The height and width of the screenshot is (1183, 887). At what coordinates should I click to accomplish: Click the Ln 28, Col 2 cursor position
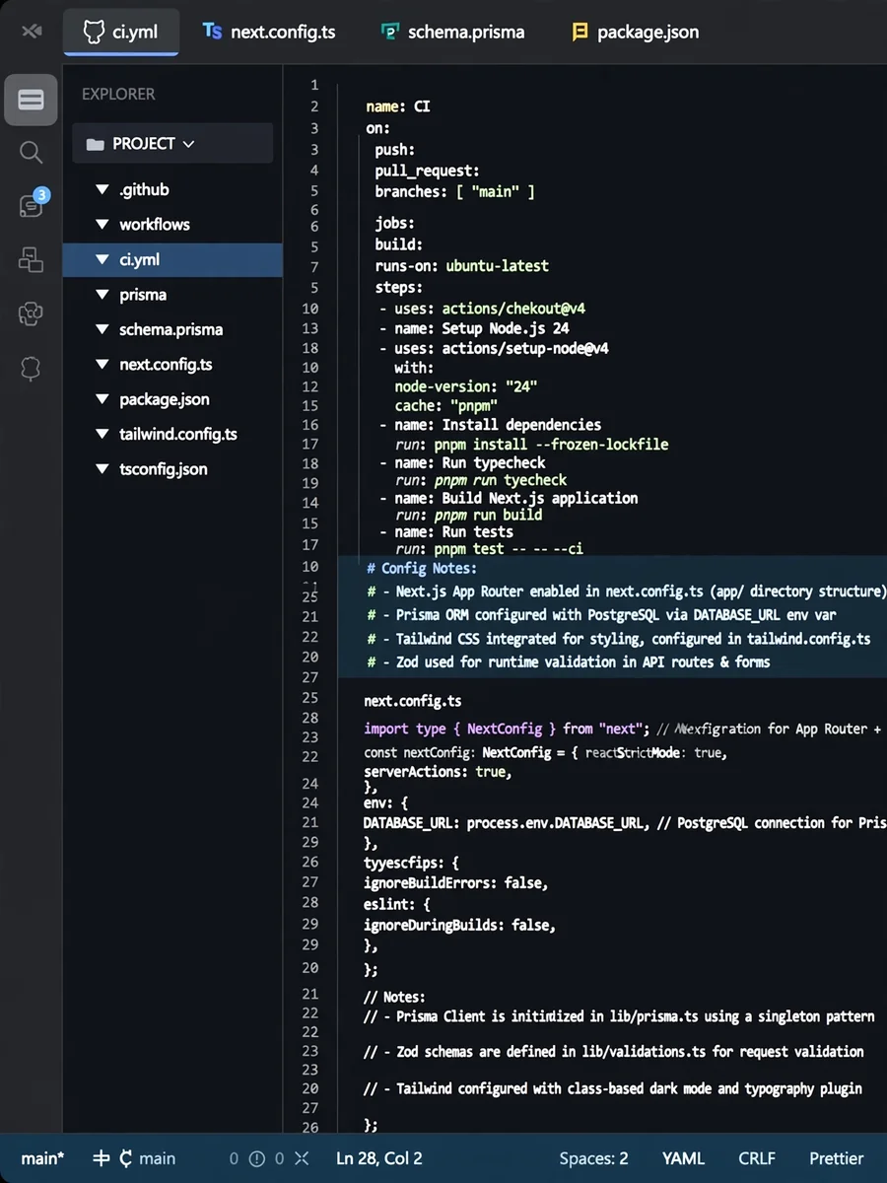379,1158
